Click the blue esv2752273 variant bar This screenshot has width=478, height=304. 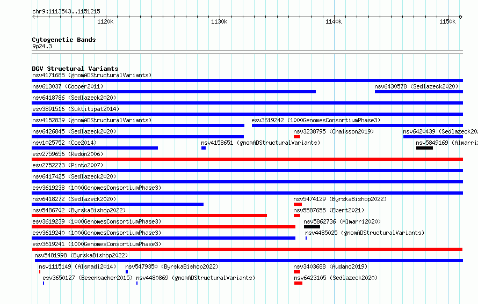(247, 170)
